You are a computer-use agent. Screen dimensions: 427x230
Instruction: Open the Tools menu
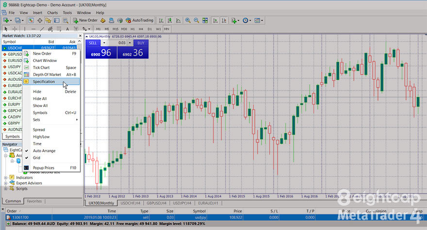[x=67, y=13]
